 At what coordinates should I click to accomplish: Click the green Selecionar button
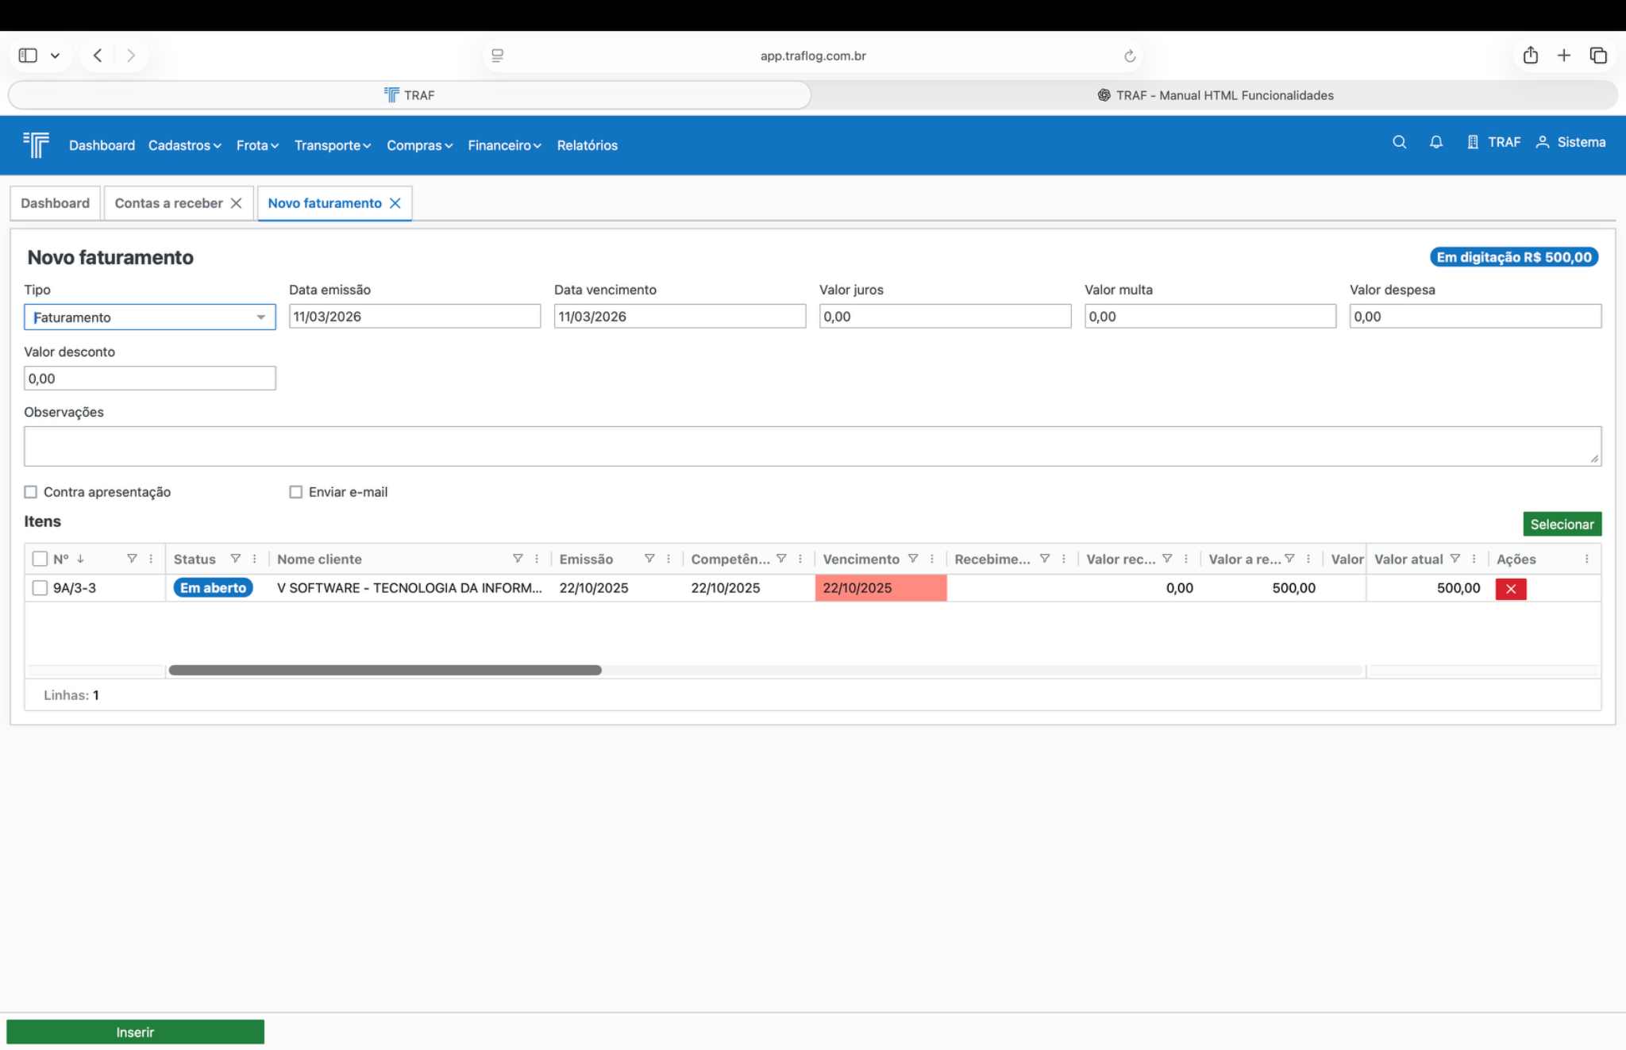(x=1561, y=524)
